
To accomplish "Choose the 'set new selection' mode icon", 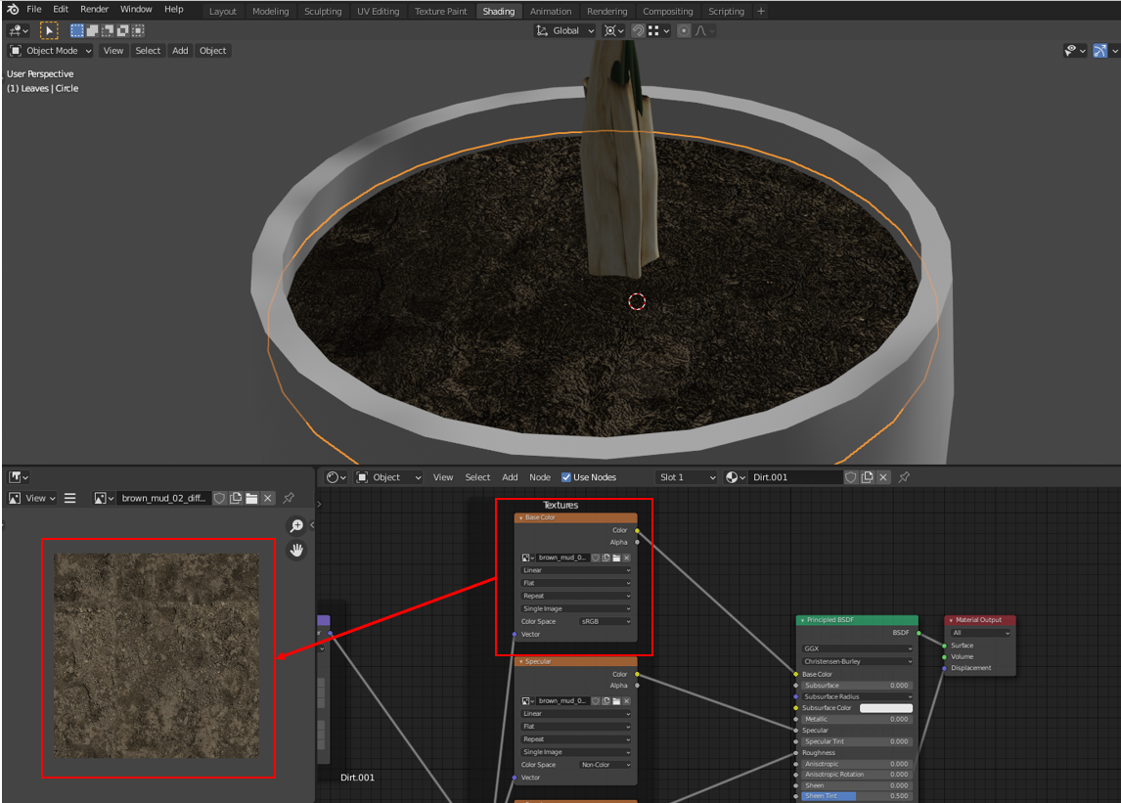I will pos(76,30).
